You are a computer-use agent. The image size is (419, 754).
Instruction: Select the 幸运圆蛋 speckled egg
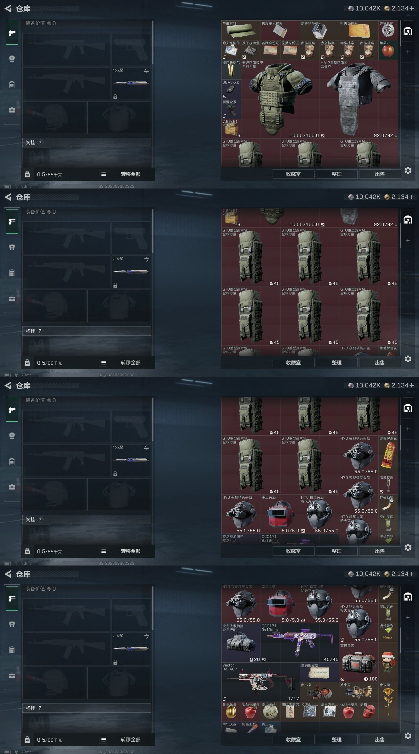click(270, 712)
